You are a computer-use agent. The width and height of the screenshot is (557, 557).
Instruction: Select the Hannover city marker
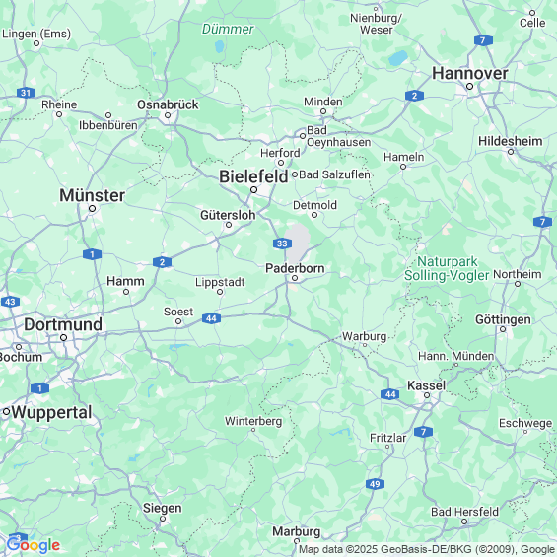pos(469,87)
